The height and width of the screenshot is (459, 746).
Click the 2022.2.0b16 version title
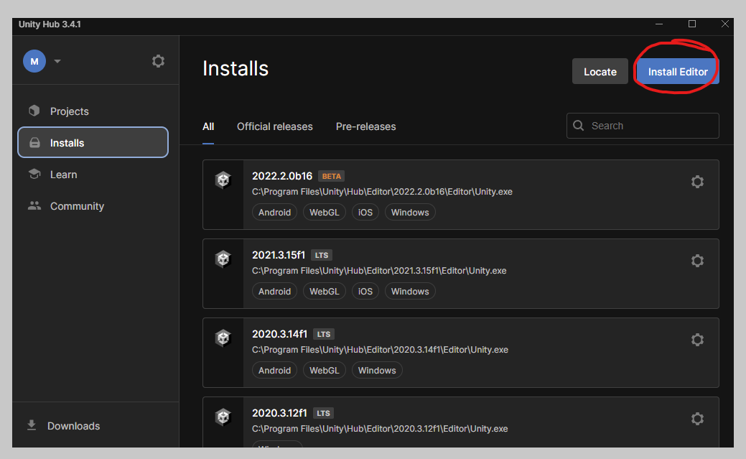click(x=282, y=176)
